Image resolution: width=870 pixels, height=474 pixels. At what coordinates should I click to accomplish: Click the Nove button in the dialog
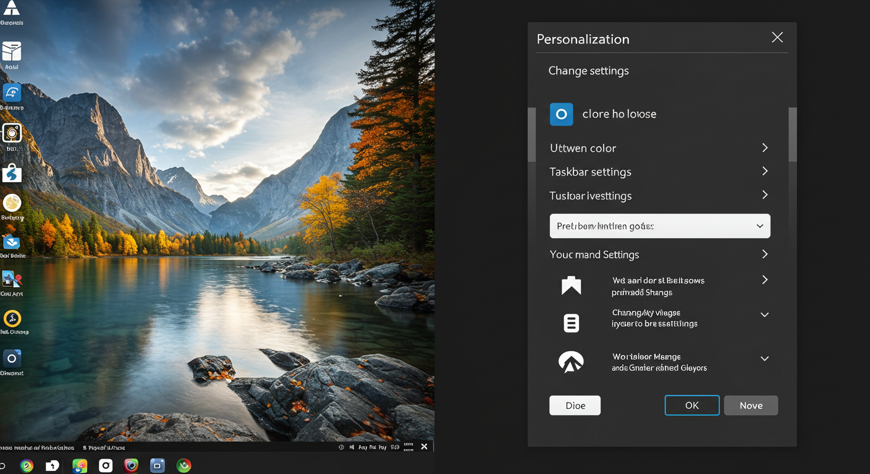(x=751, y=405)
